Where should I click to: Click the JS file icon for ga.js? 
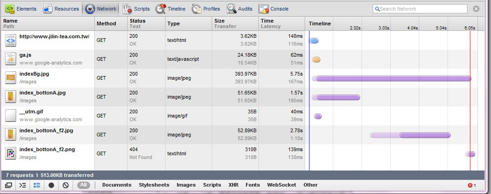click(x=11, y=59)
